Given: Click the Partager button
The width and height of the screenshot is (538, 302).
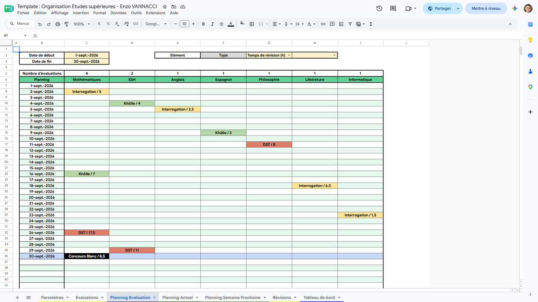Looking at the screenshot, I should (439, 9).
